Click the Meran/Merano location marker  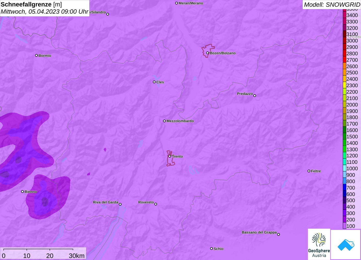tap(177, 3)
